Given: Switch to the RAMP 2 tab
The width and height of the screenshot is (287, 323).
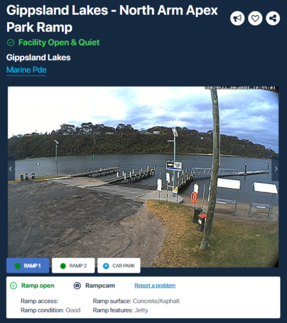Looking at the screenshot, I should (x=74, y=266).
